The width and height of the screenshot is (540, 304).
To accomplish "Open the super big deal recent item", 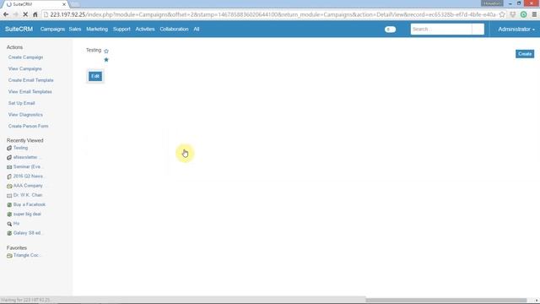I will point(27,214).
